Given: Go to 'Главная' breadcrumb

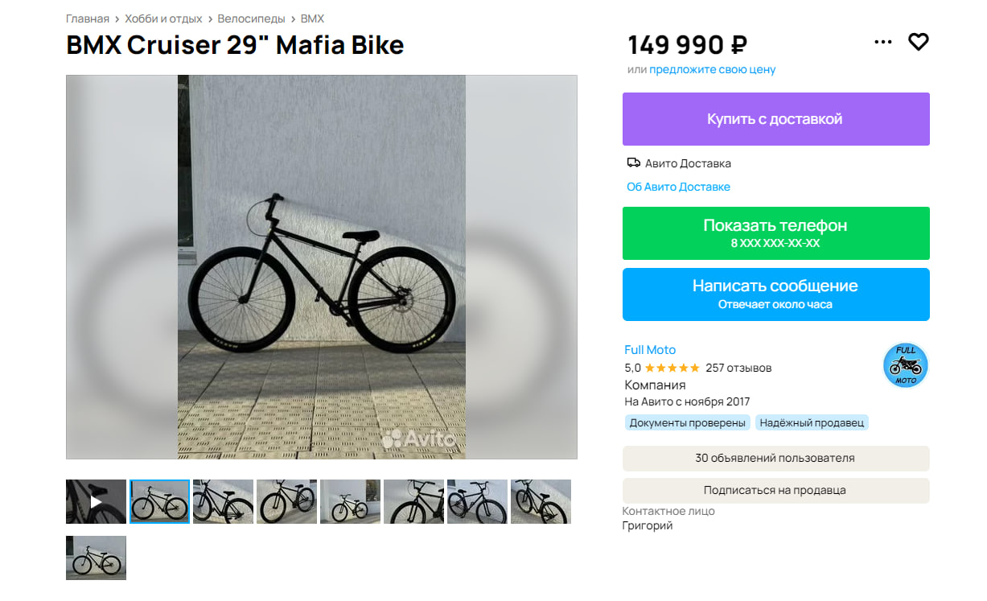Looking at the screenshot, I should coord(88,19).
